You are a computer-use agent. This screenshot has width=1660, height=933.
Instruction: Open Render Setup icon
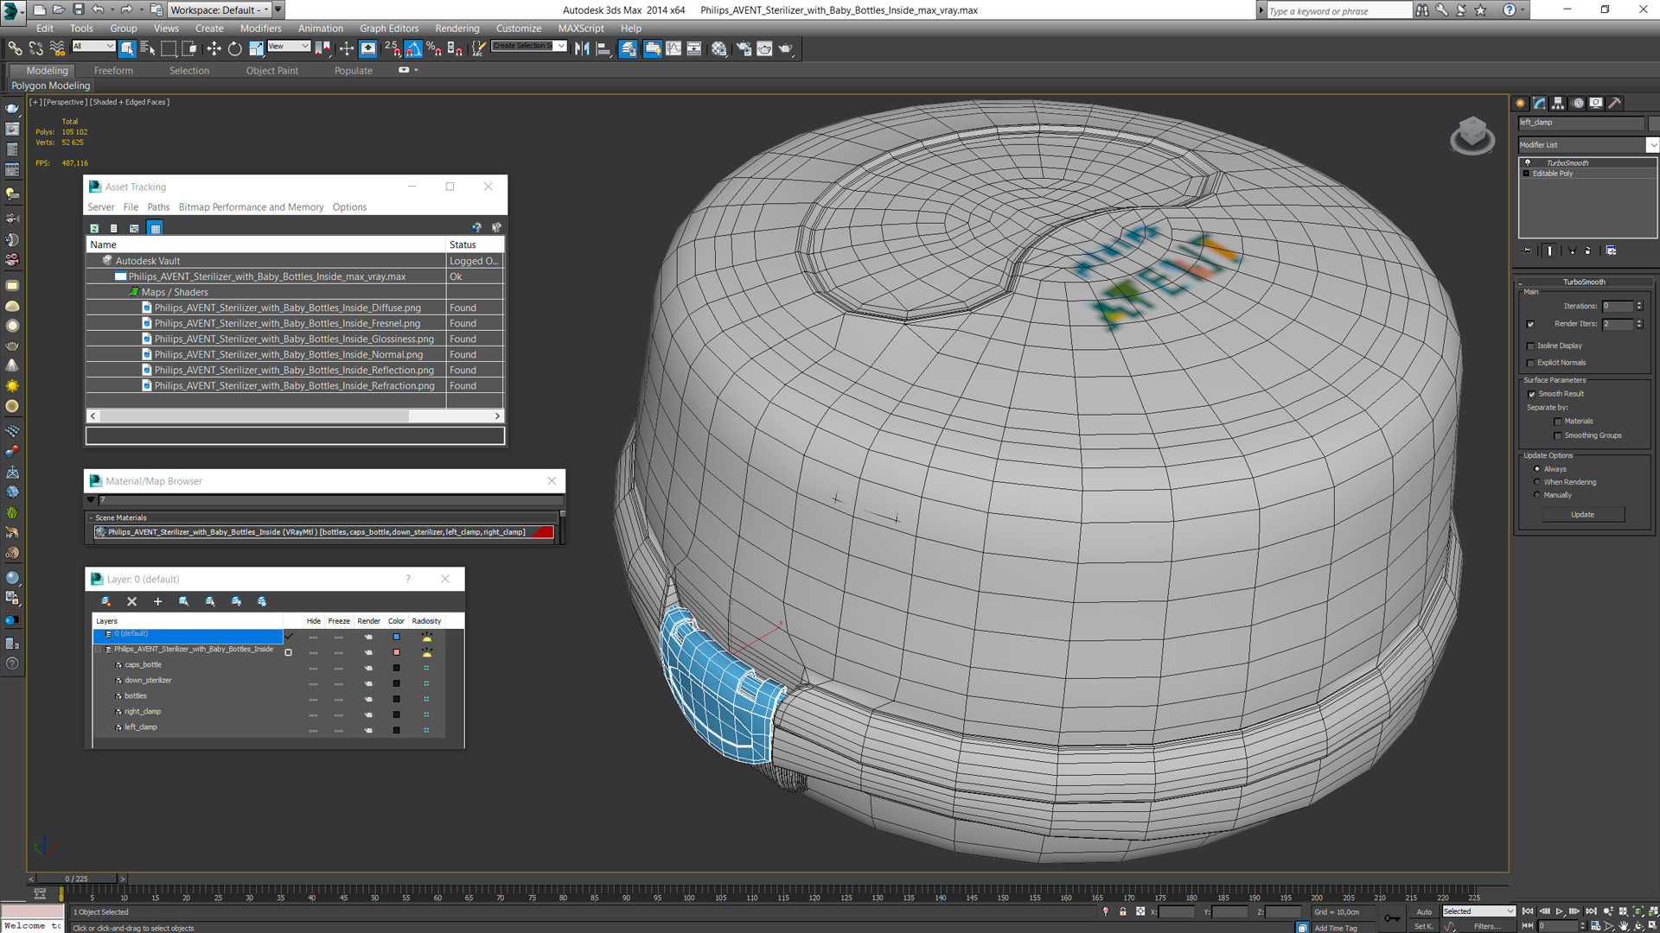pyautogui.click(x=744, y=48)
